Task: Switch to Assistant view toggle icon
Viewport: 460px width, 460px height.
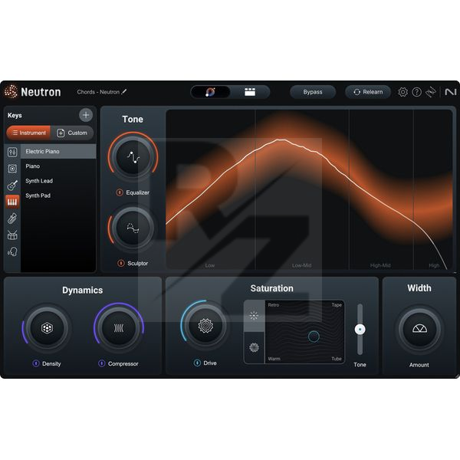Action: pos(210,92)
